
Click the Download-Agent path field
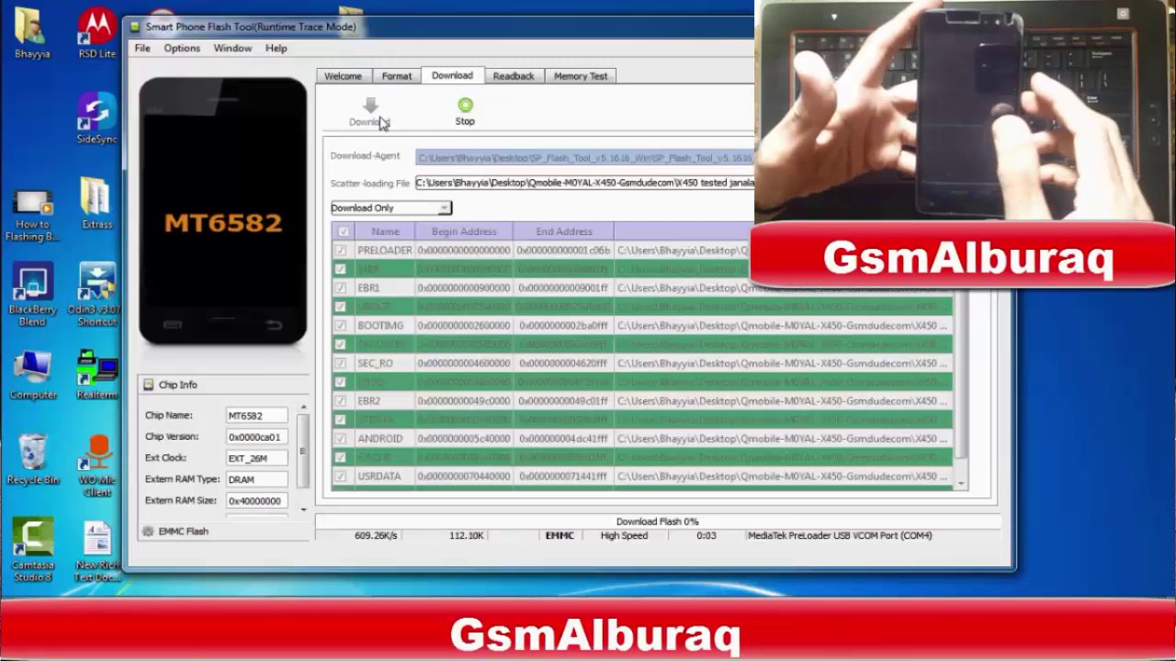coord(585,158)
